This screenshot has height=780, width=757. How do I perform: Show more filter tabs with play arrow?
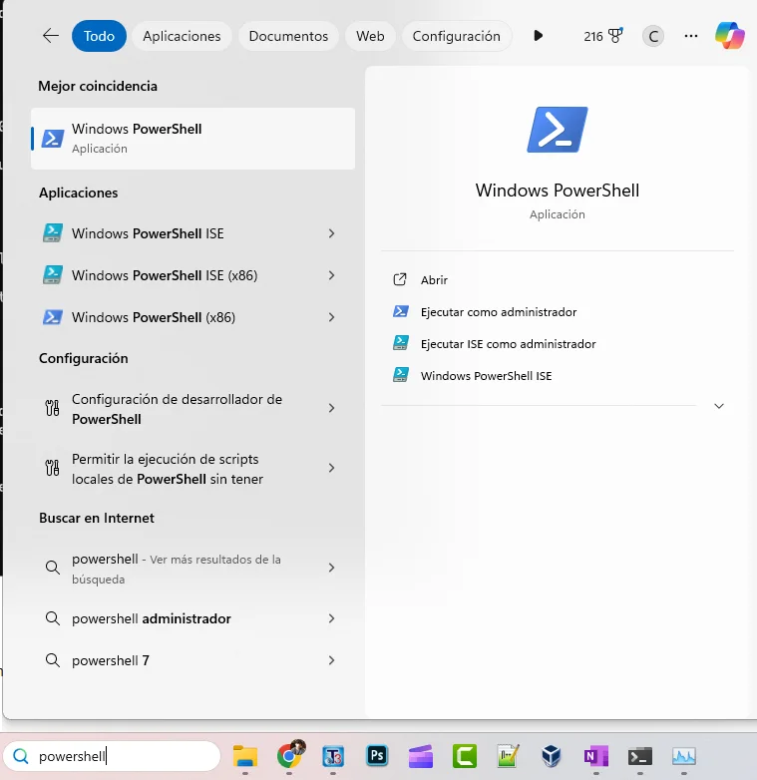(538, 36)
